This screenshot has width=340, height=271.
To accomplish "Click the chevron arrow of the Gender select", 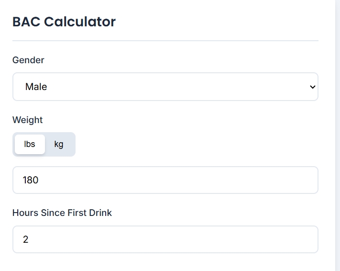I will pyautogui.click(x=312, y=87).
